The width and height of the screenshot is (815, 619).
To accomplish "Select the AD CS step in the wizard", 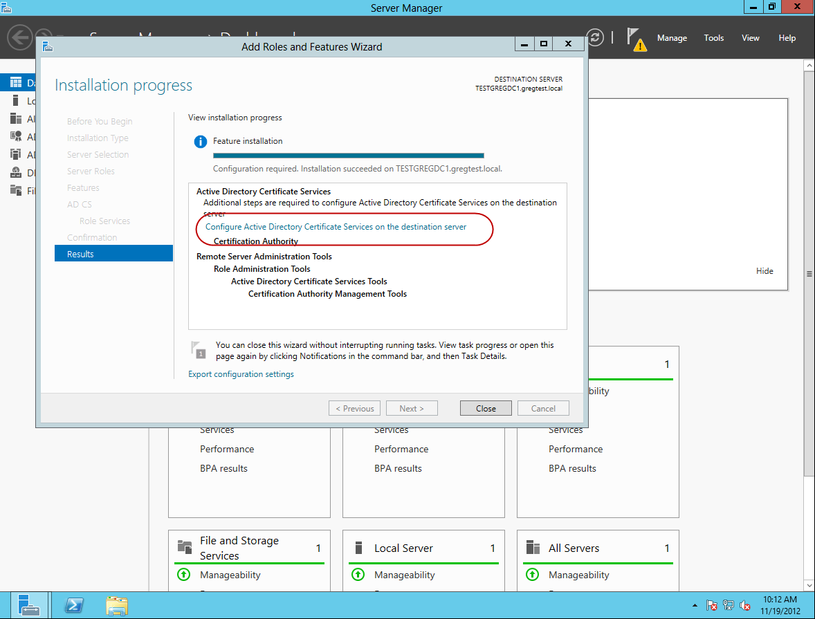I will click(x=79, y=204).
